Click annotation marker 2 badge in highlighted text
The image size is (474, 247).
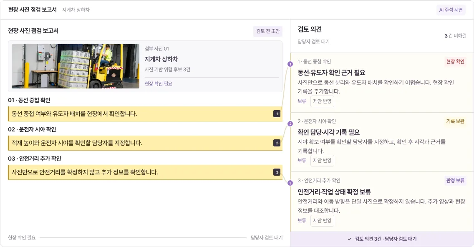pos(277,143)
